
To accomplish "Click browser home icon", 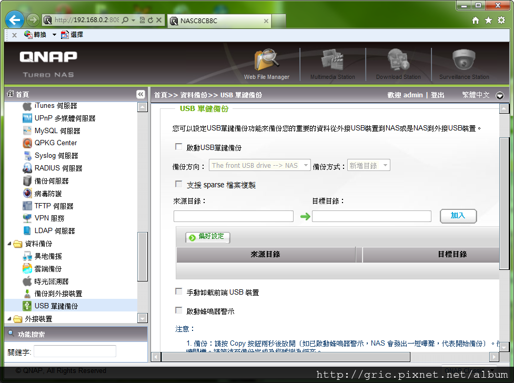I will (x=475, y=21).
